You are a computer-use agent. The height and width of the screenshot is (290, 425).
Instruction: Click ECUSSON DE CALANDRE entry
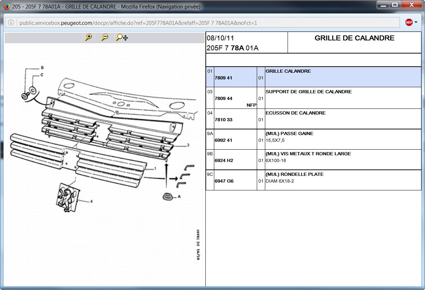(x=295, y=113)
